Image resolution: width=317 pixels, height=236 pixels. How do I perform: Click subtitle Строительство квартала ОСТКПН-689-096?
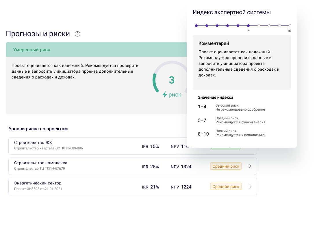tap(49, 148)
